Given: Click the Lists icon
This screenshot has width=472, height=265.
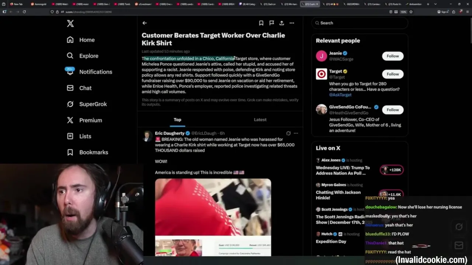Looking at the screenshot, I should (x=70, y=136).
